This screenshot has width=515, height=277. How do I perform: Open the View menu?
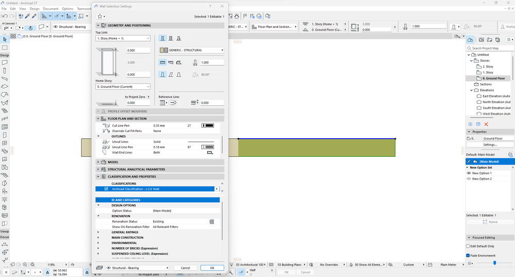point(22,9)
